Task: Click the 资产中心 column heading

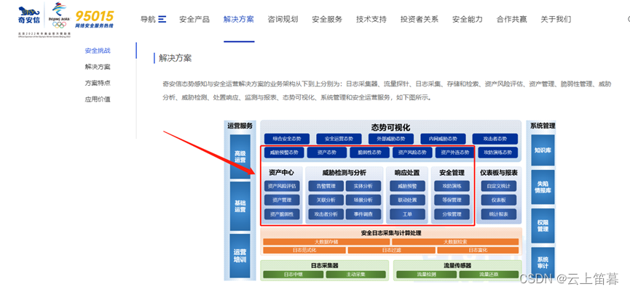Action: (x=281, y=173)
